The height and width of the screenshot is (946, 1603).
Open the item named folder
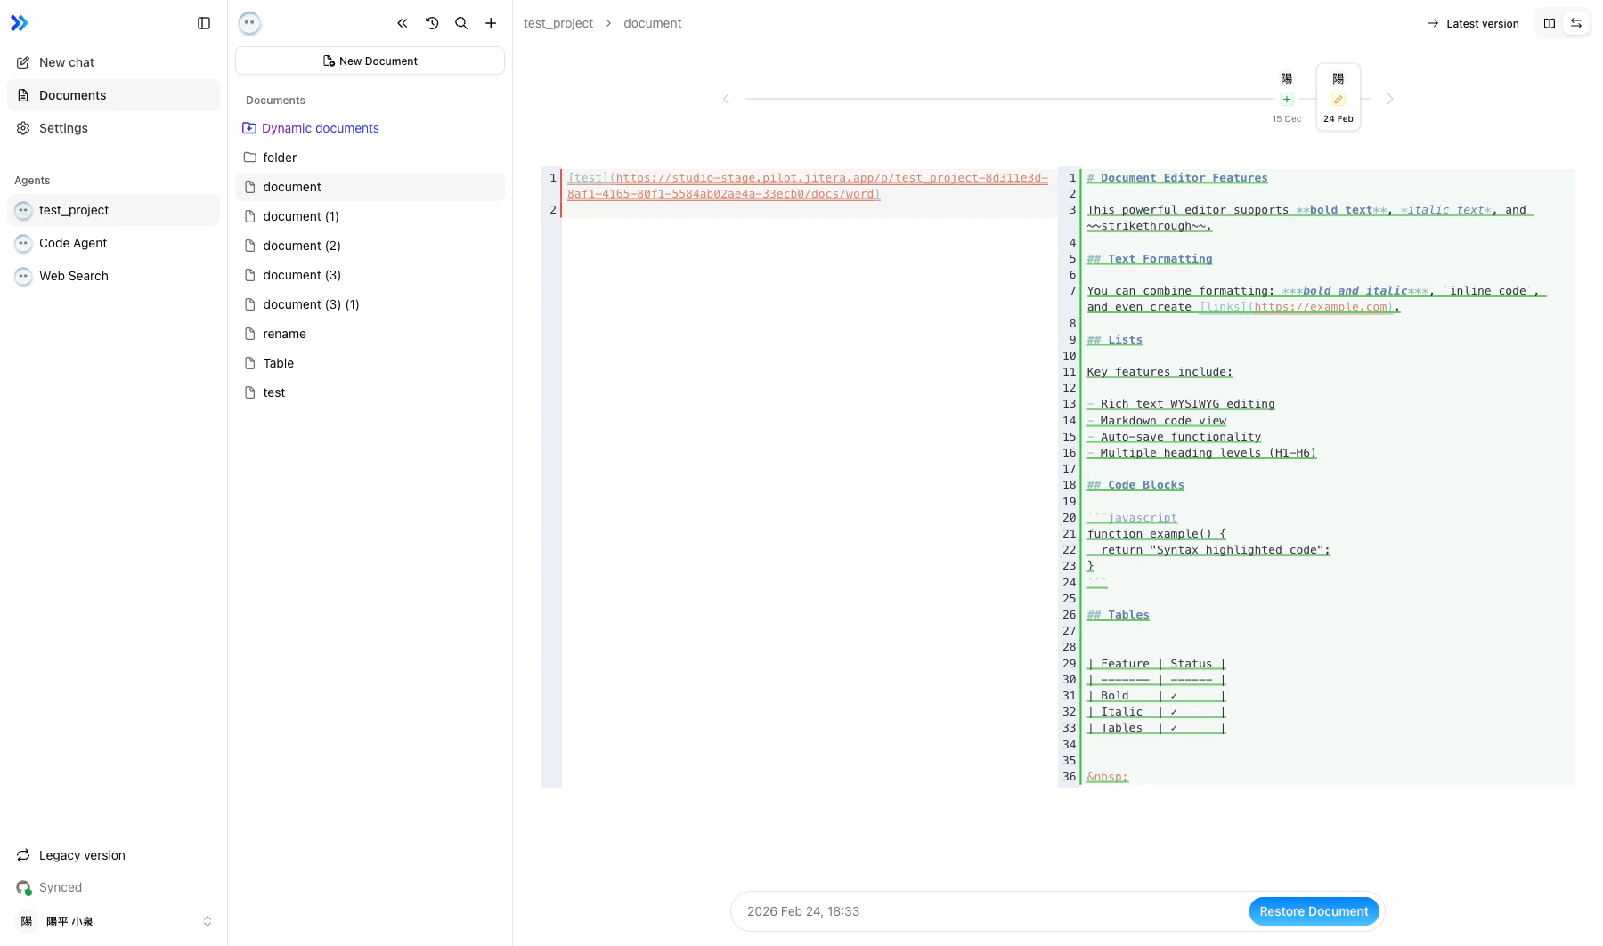[x=370, y=158]
